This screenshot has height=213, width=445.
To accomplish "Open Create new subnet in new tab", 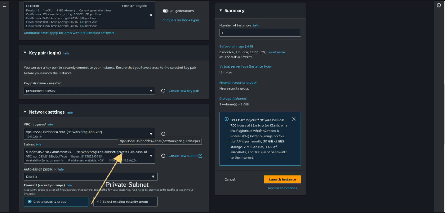I will pos(185,155).
